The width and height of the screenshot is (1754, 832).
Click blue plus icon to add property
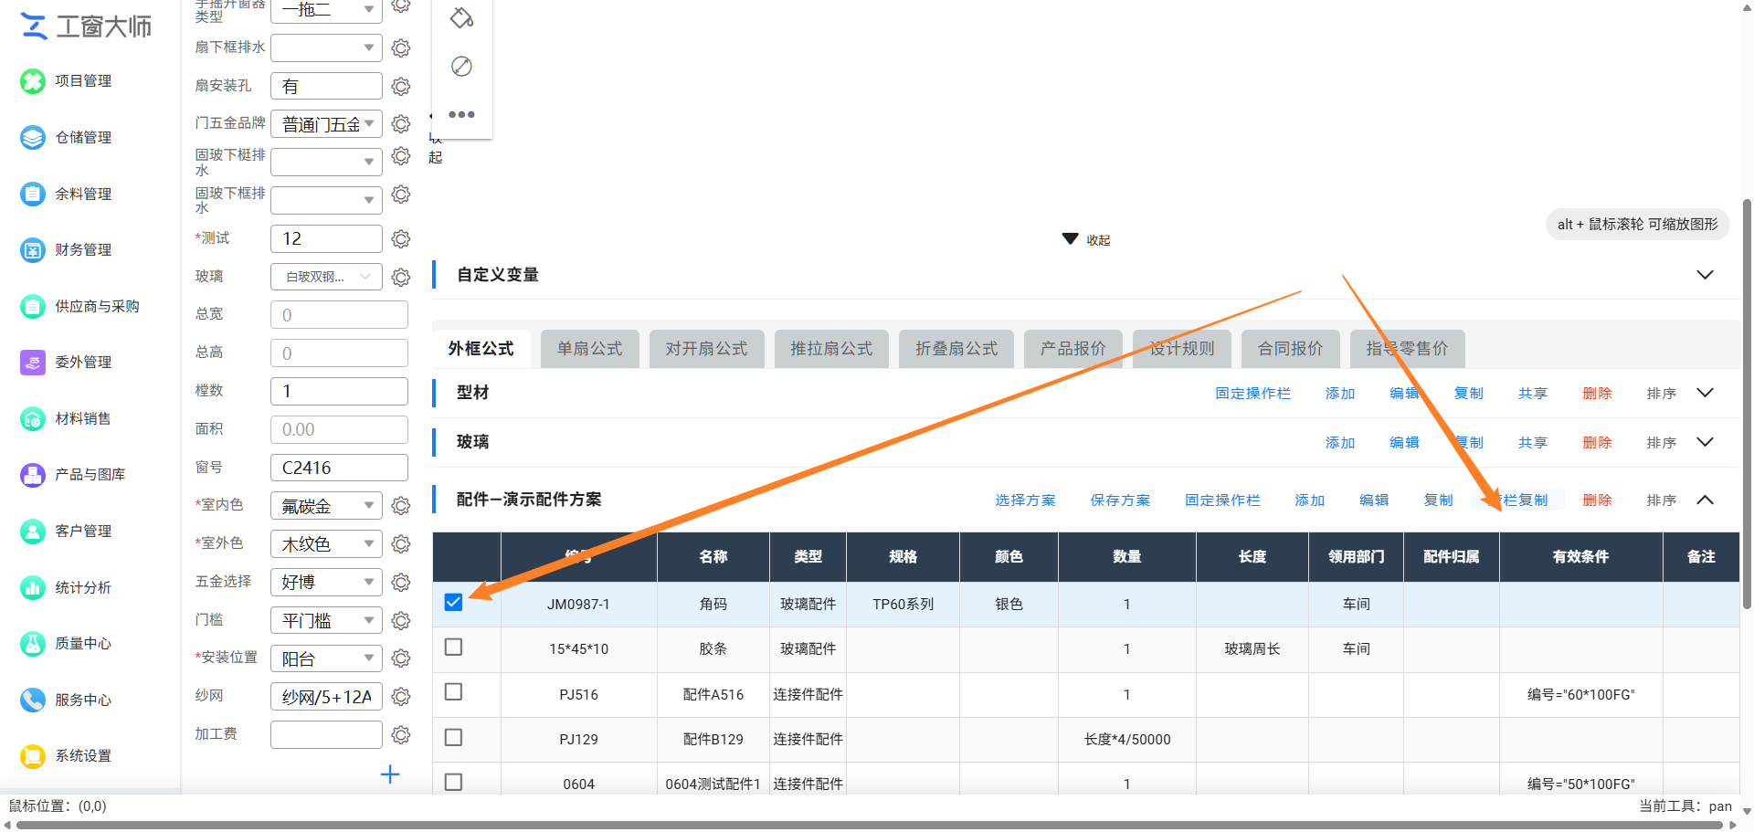click(390, 774)
